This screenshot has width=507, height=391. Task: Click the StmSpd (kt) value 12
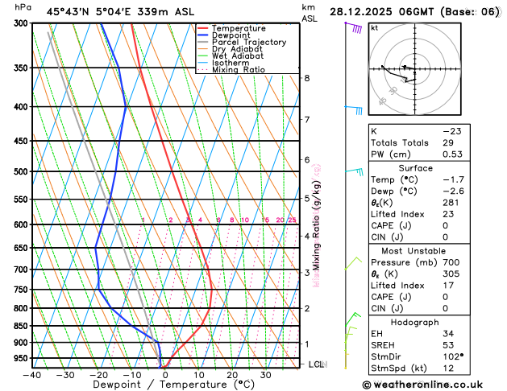pyautogui.click(x=448, y=368)
